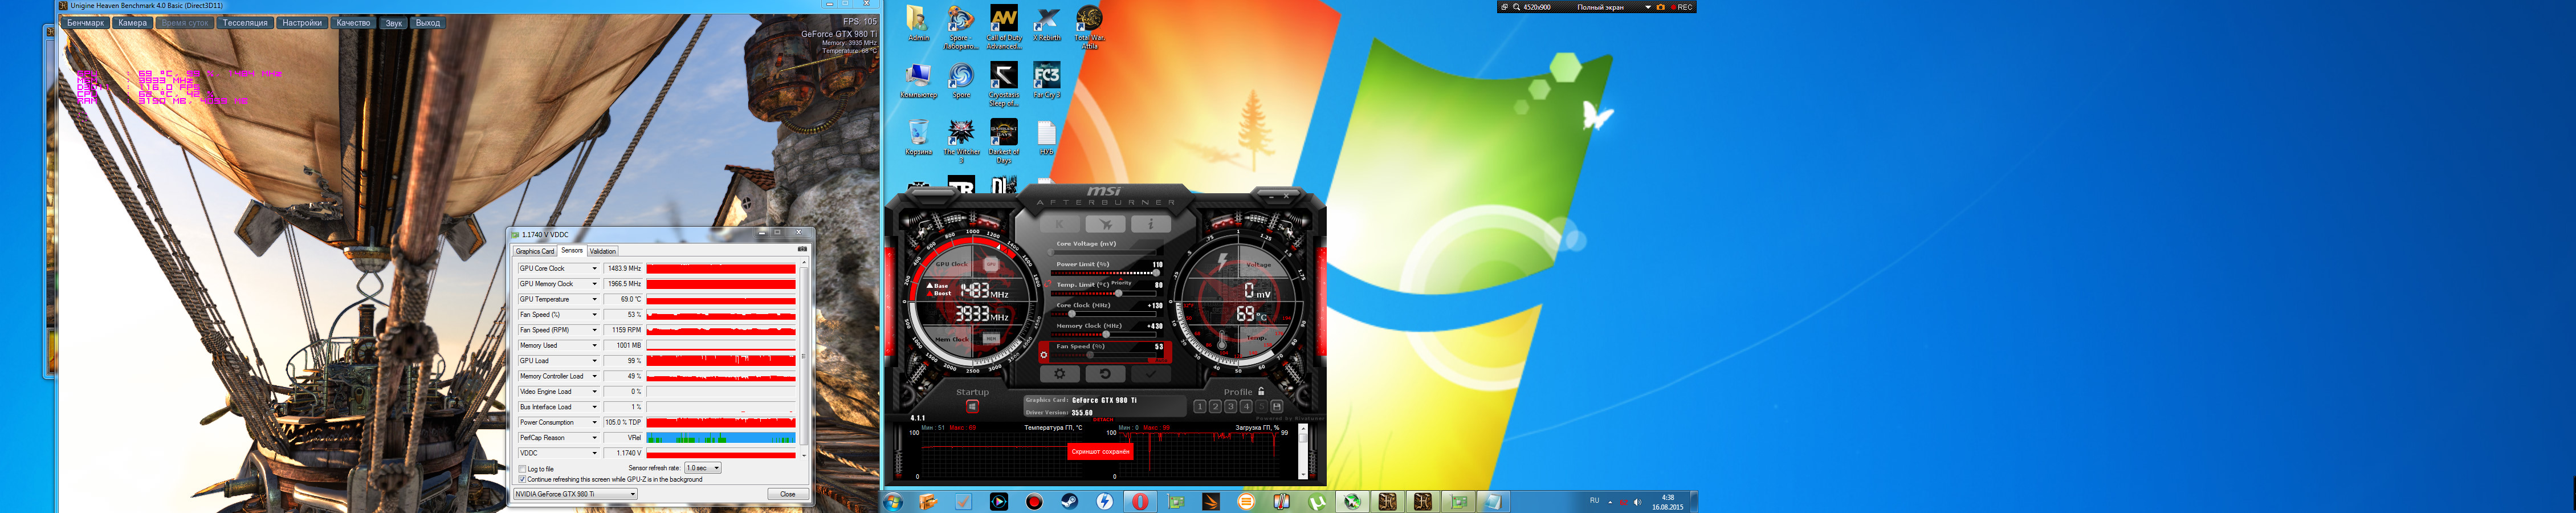Select the Total War Attila desktop icon

coord(1089,27)
